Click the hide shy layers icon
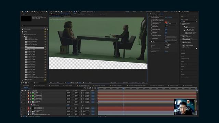Screen dimensions: 219x123 coord(88,88)
